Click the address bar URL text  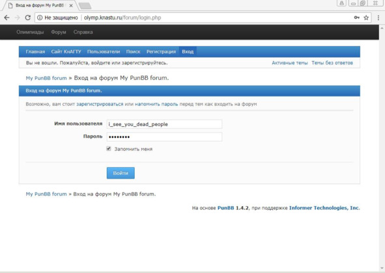[x=122, y=18]
